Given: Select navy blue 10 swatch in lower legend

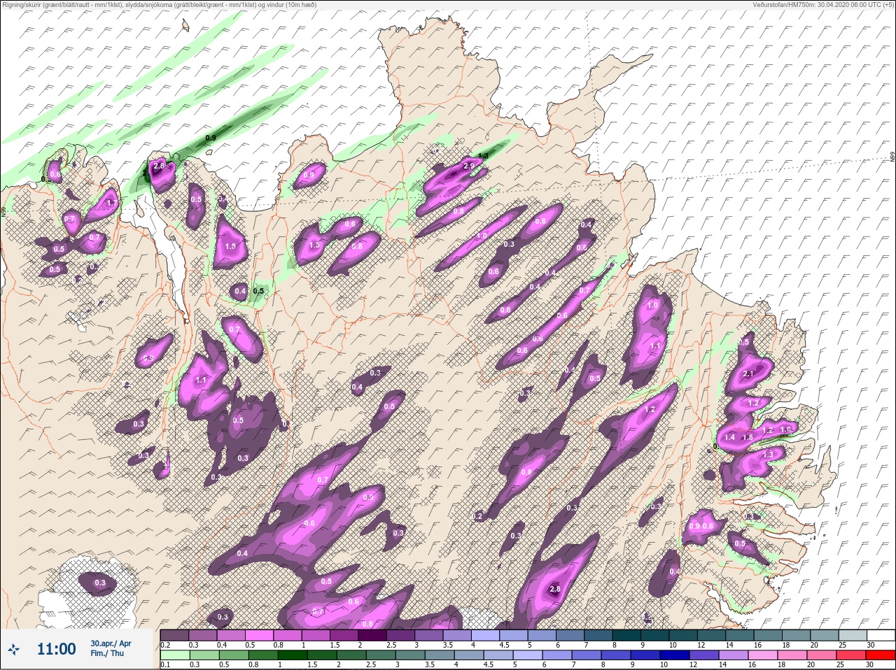Looking at the screenshot, I should [x=675, y=655].
